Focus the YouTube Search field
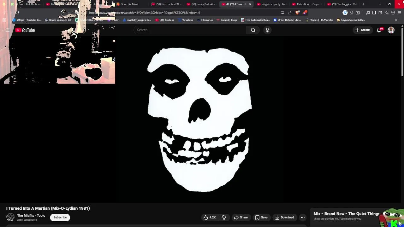This screenshot has height=227, width=404. [x=190, y=30]
